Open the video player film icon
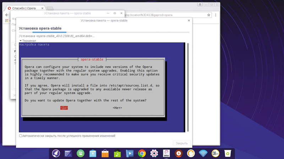 130,154
